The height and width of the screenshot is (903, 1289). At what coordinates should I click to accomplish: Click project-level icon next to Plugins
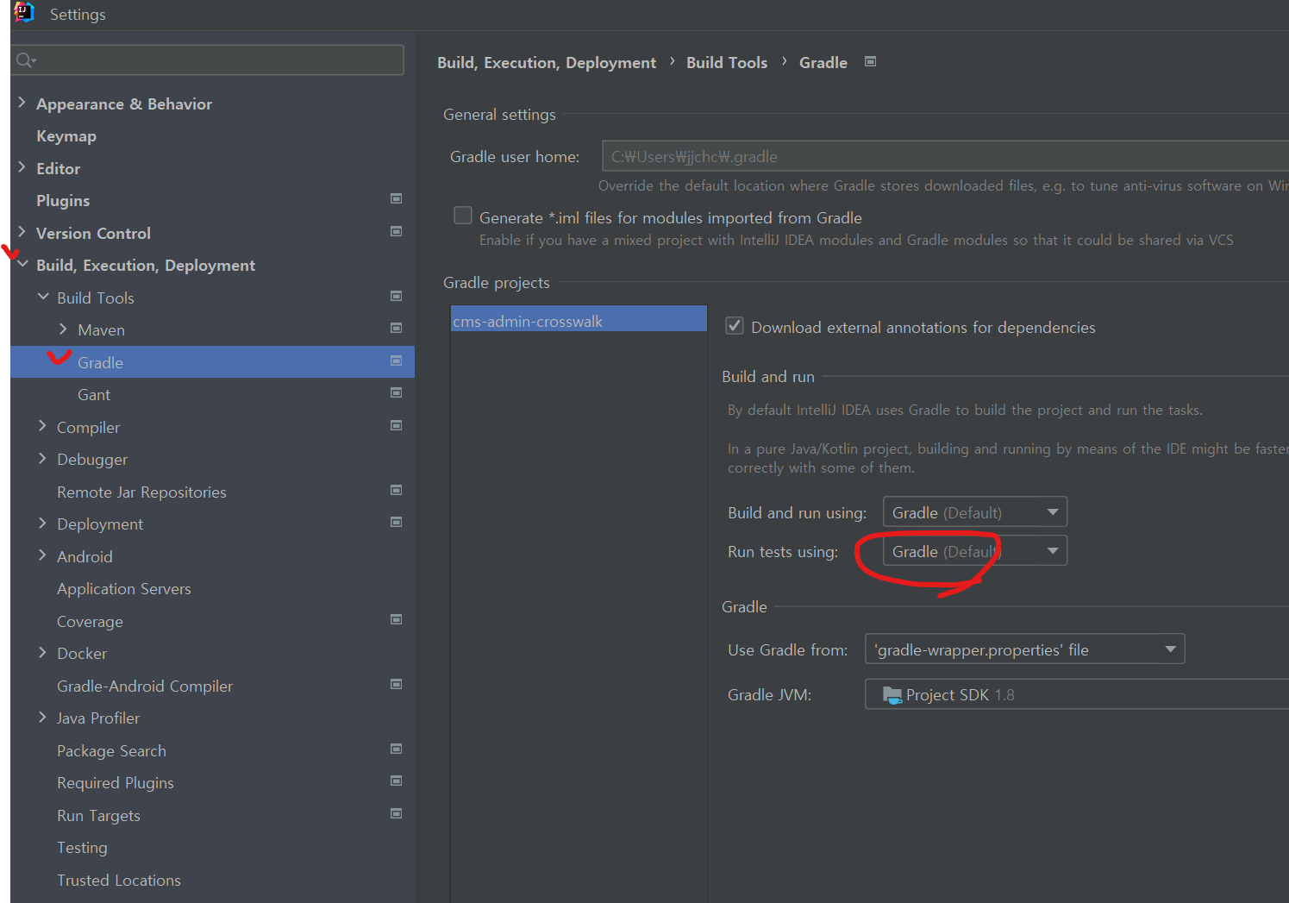pos(397,198)
